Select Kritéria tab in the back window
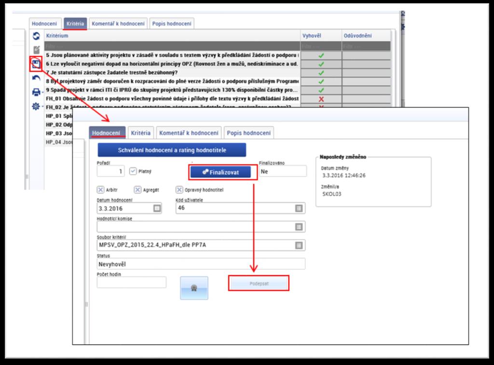The height and width of the screenshot is (365, 494). point(75,24)
